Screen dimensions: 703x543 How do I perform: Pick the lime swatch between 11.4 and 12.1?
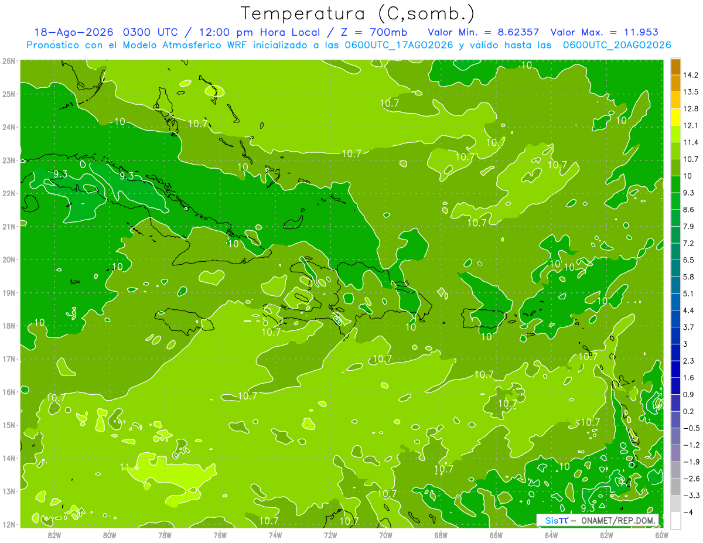click(x=675, y=134)
